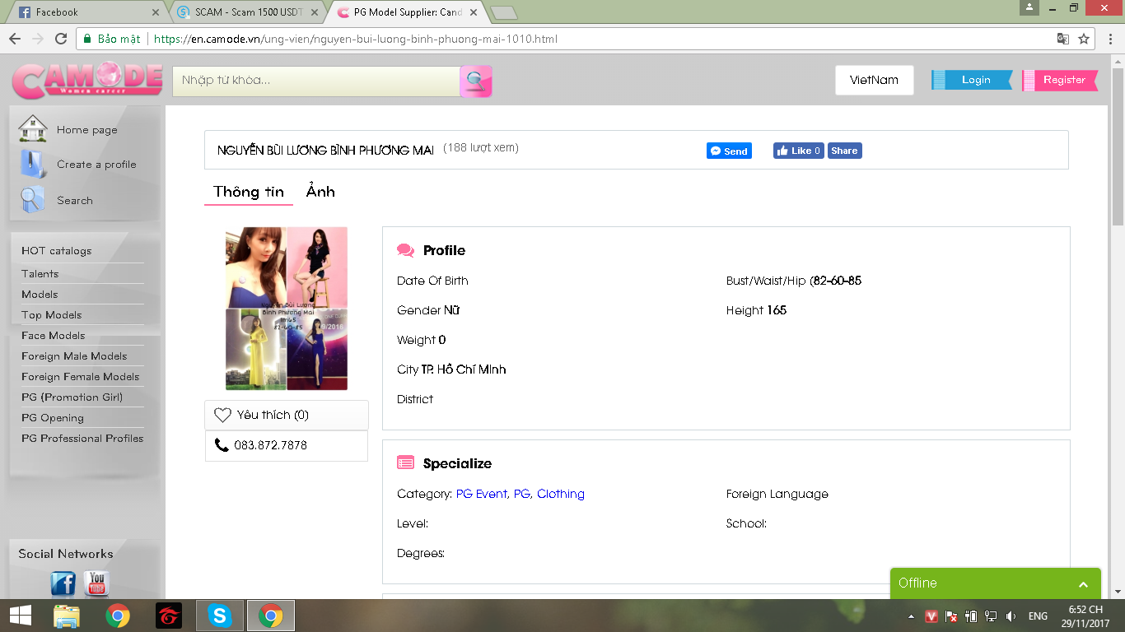Click the Create a profile link

96,165
